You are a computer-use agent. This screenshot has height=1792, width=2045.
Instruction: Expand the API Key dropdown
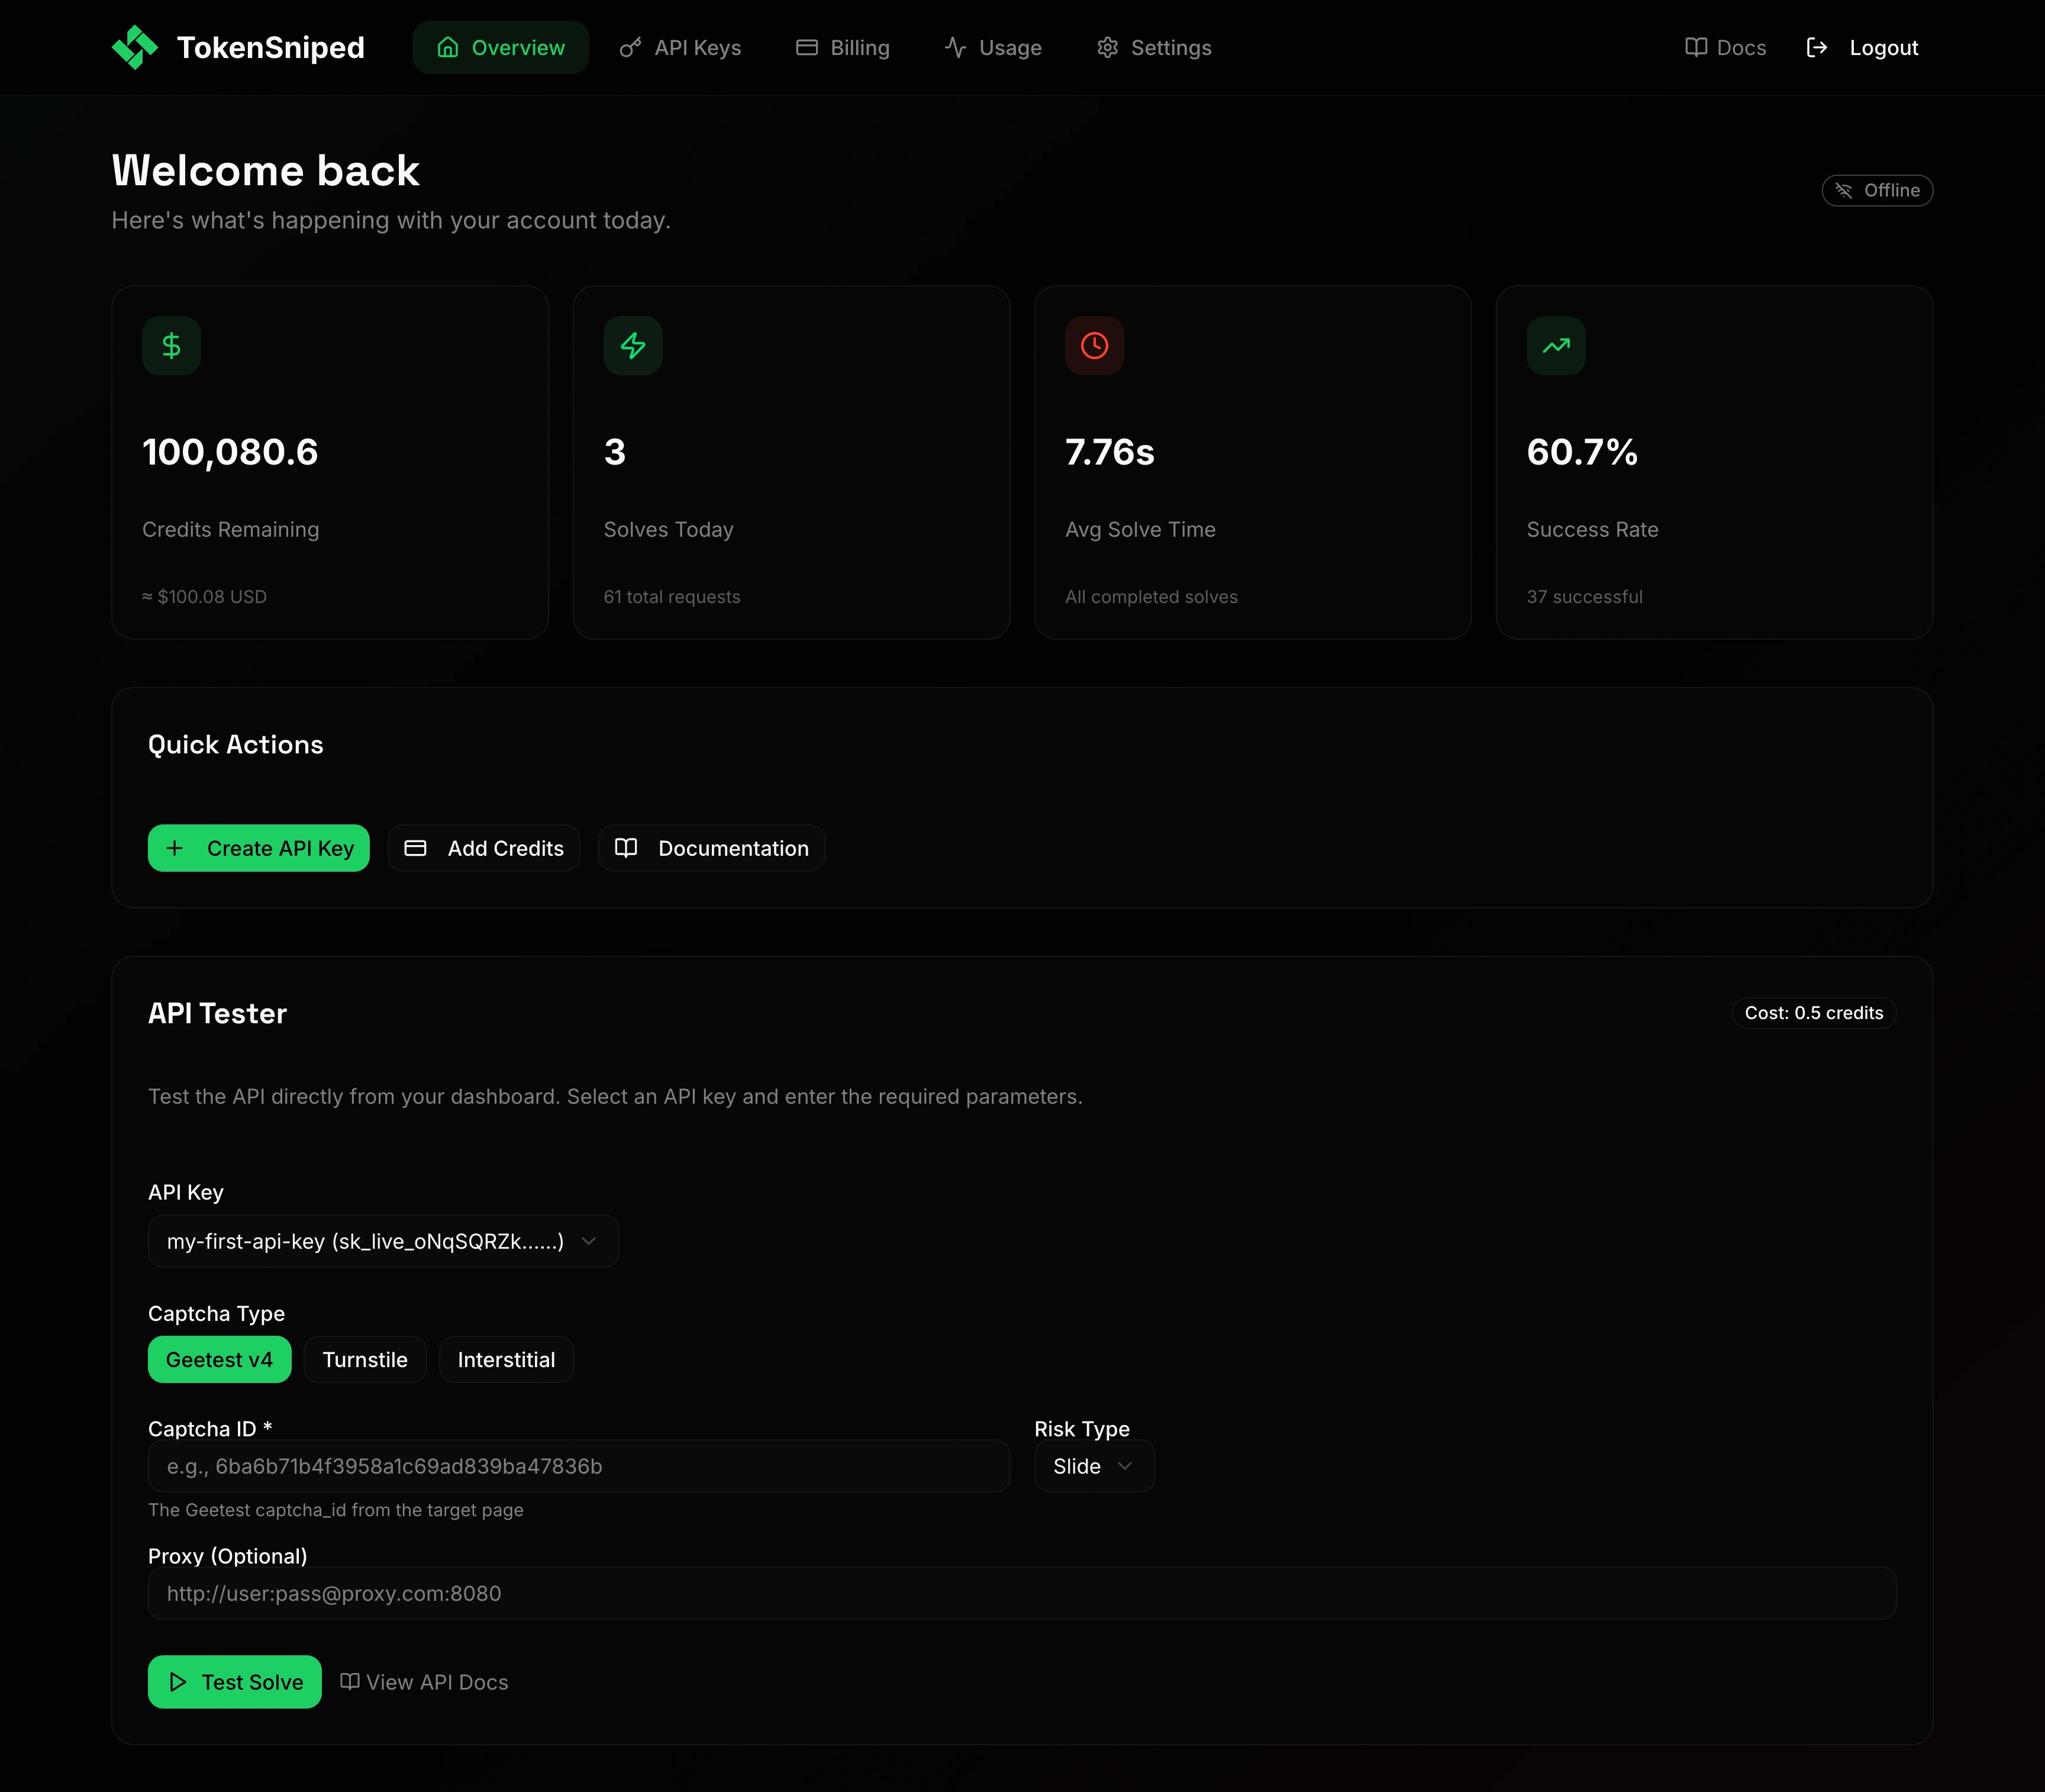383,1241
